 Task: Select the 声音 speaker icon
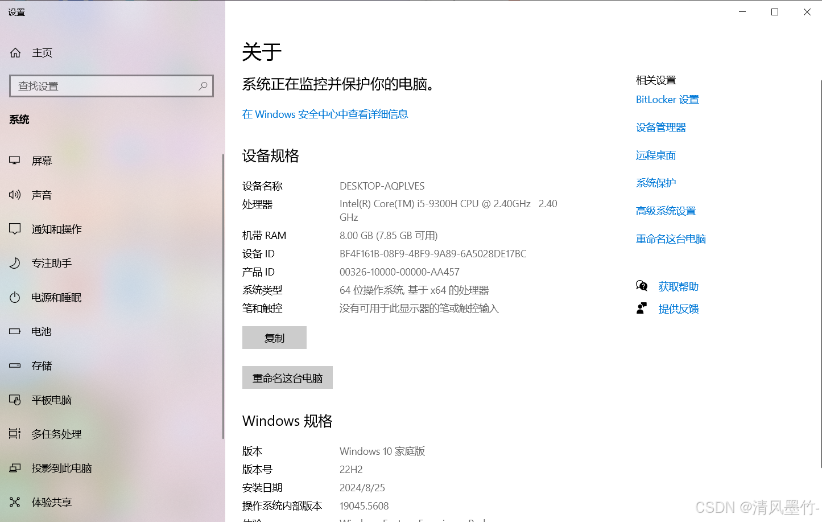click(x=15, y=195)
